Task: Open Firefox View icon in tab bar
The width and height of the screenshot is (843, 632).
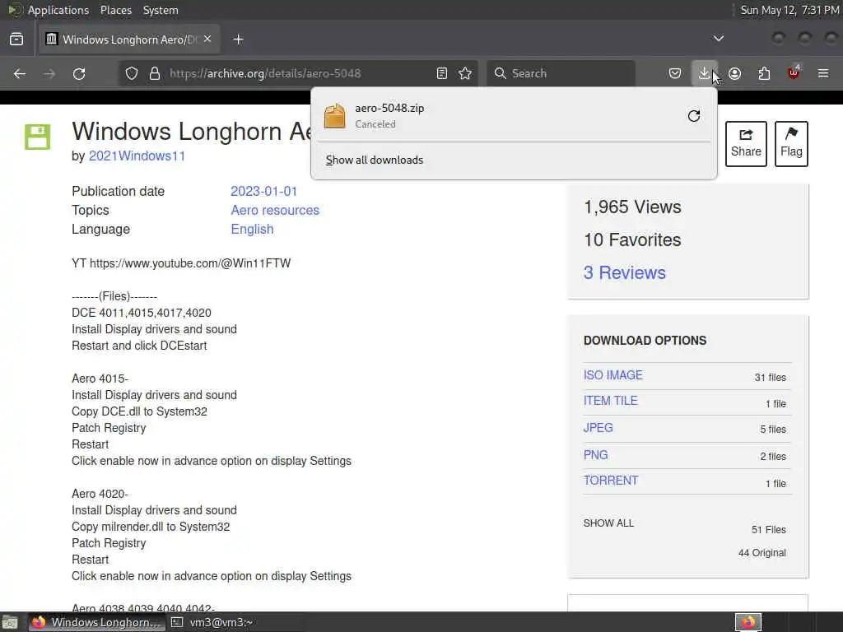Action: (x=16, y=39)
